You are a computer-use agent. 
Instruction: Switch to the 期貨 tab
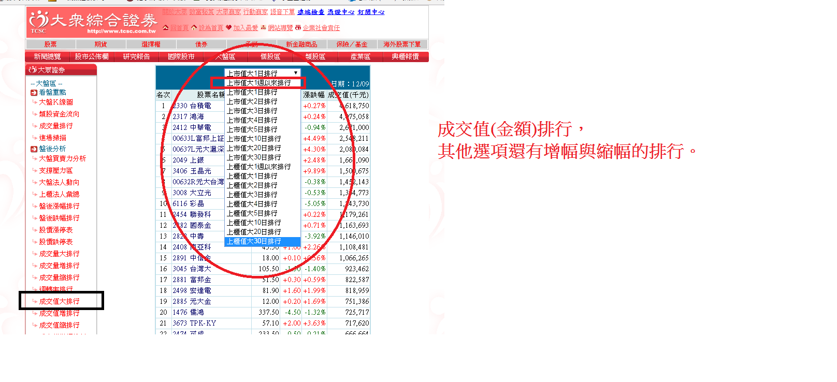(x=101, y=45)
